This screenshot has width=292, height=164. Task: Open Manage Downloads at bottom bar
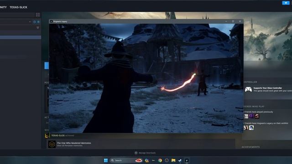145,153
